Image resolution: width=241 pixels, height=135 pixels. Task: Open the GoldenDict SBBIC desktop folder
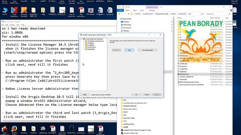click(x=34, y=12)
